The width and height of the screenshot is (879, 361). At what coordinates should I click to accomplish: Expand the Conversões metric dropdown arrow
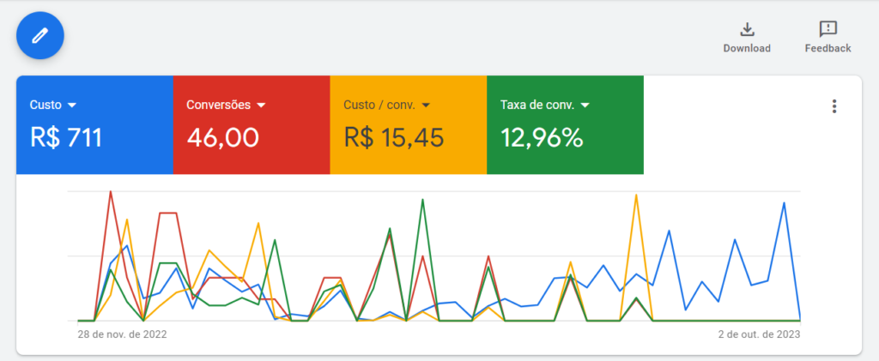(261, 105)
